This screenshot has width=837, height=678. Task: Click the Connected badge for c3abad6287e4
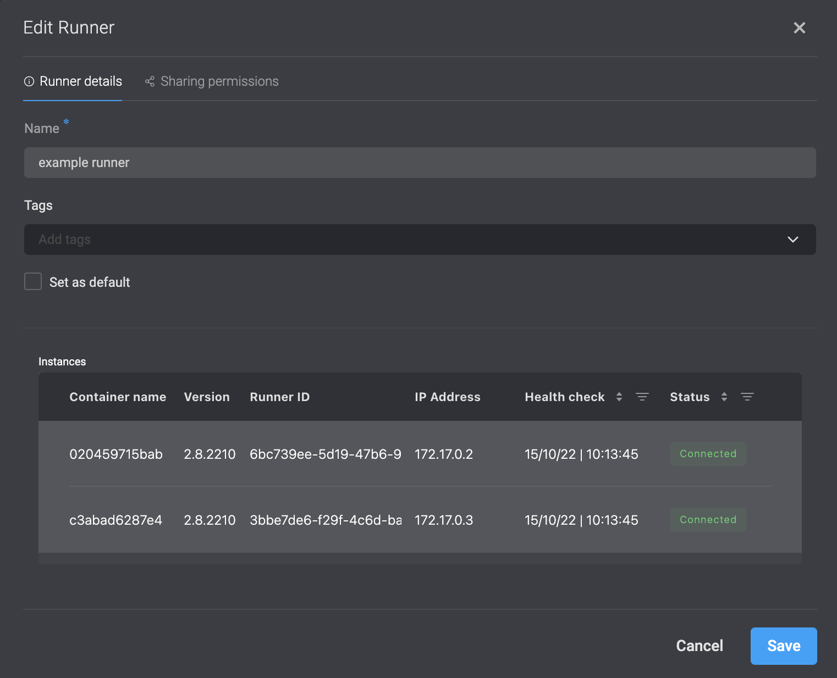click(x=708, y=520)
